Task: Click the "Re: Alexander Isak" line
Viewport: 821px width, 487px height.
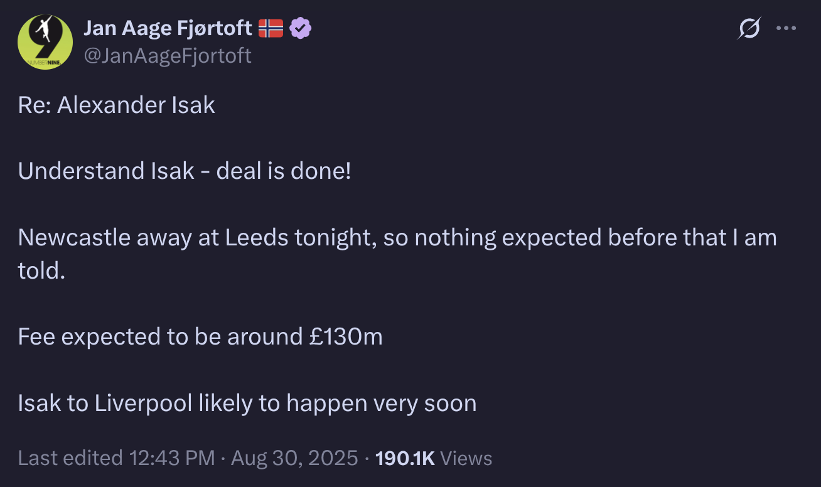Action: point(117,105)
